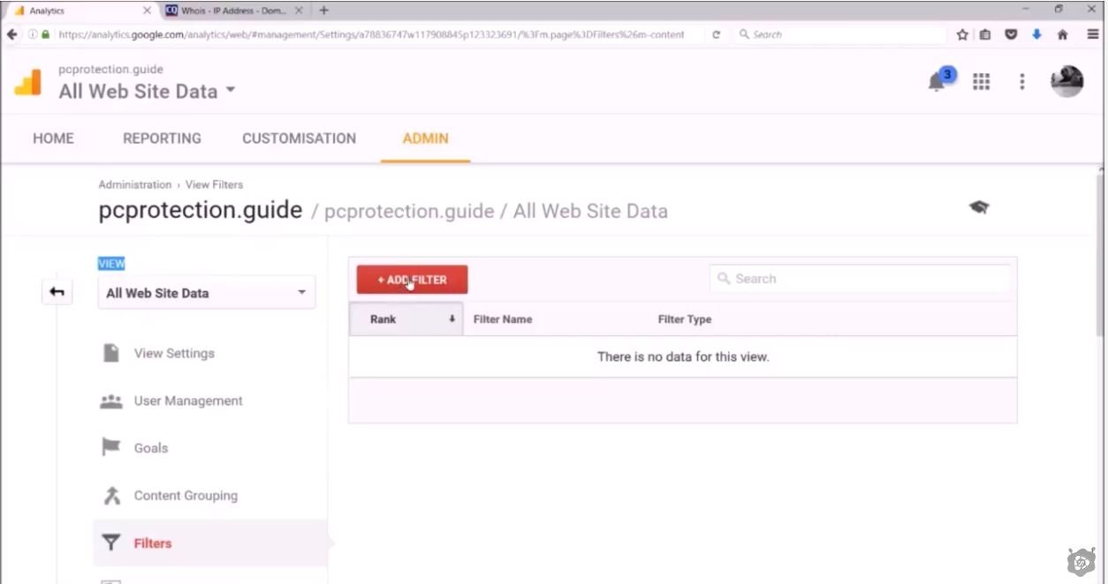Open View Settings via its document icon

[111, 352]
